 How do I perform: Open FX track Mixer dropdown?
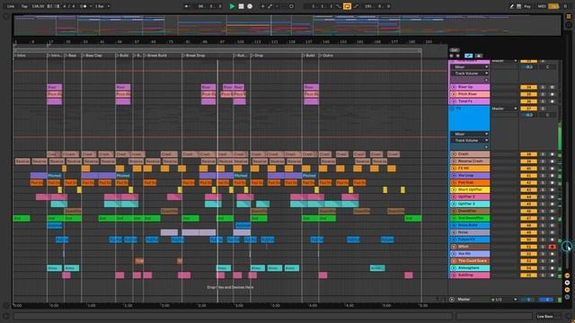click(470, 134)
